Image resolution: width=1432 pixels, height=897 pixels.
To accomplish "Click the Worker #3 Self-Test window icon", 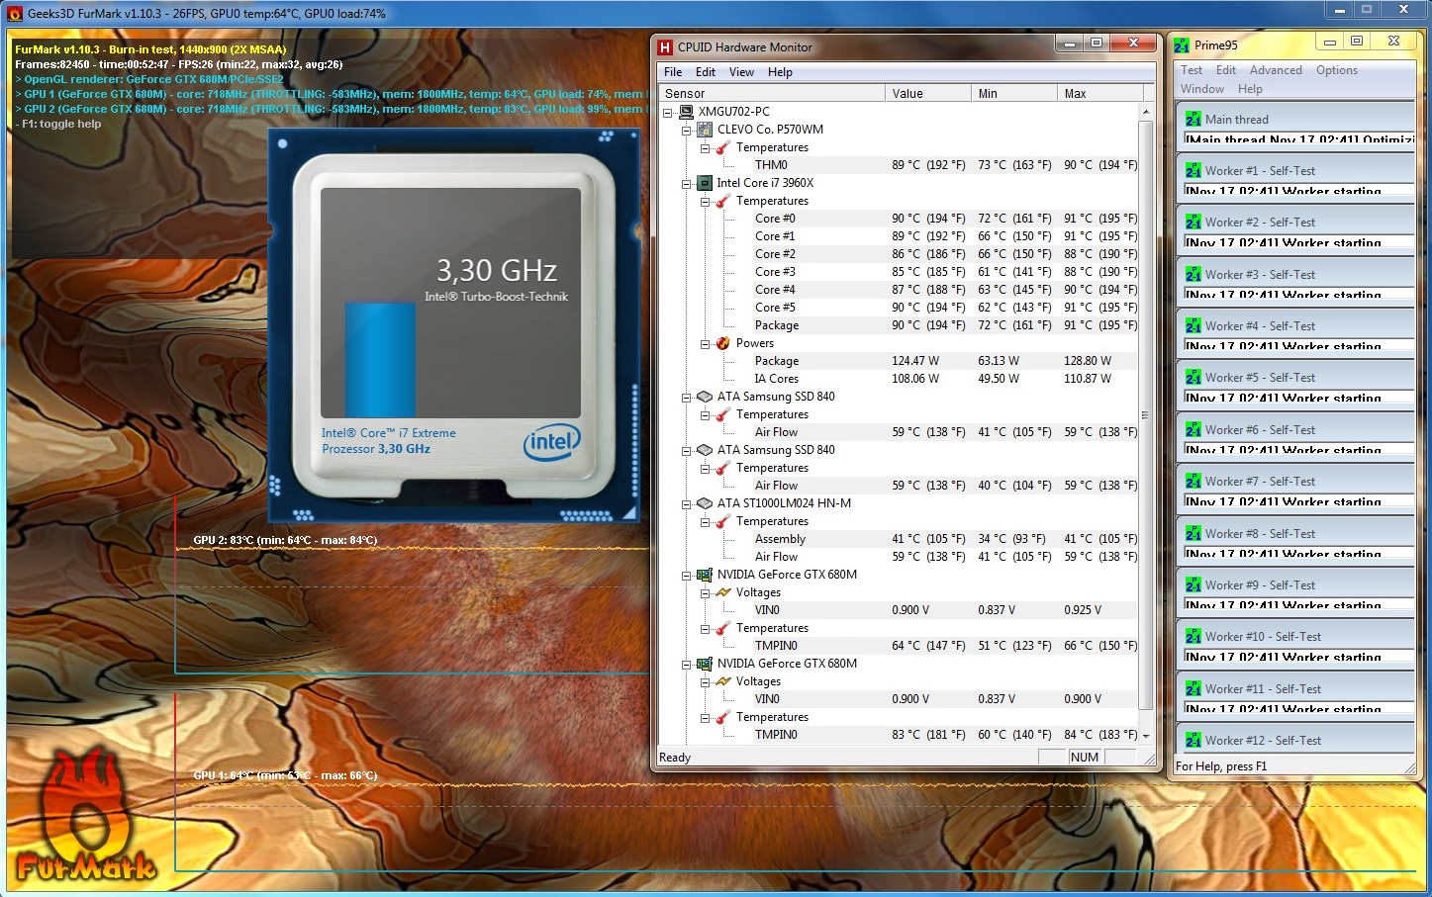I will point(1193,274).
